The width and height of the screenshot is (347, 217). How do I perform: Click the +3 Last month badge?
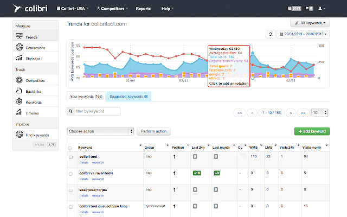click(x=217, y=173)
